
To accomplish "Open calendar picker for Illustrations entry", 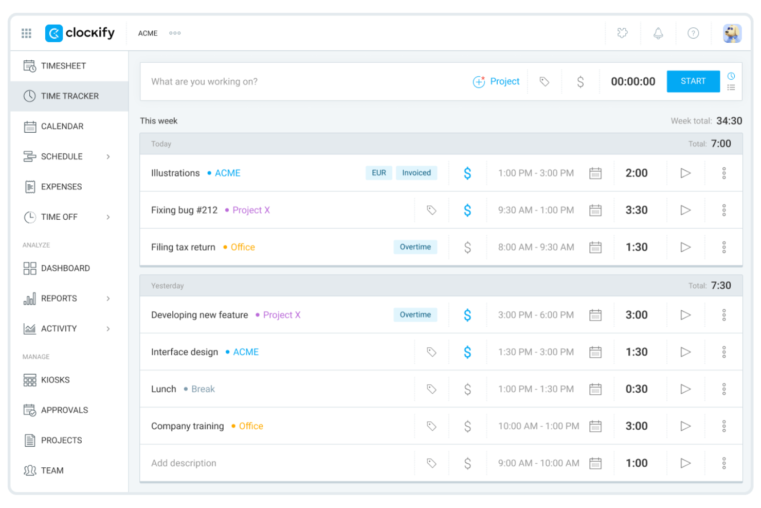I will [x=595, y=173].
